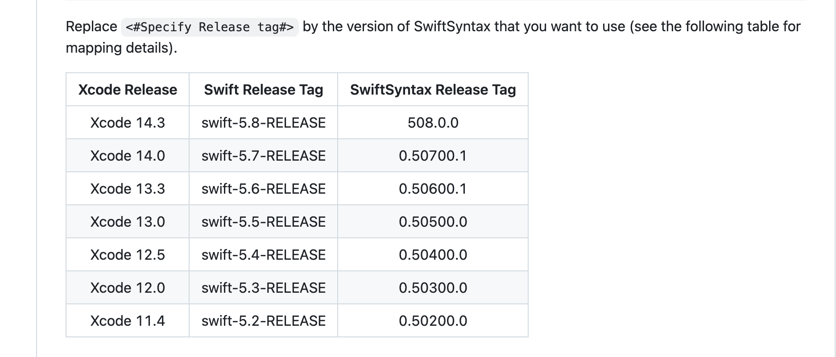836x357 pixels.
Task: Click the Xcode Release column header
Action: (x=128, y=90)
